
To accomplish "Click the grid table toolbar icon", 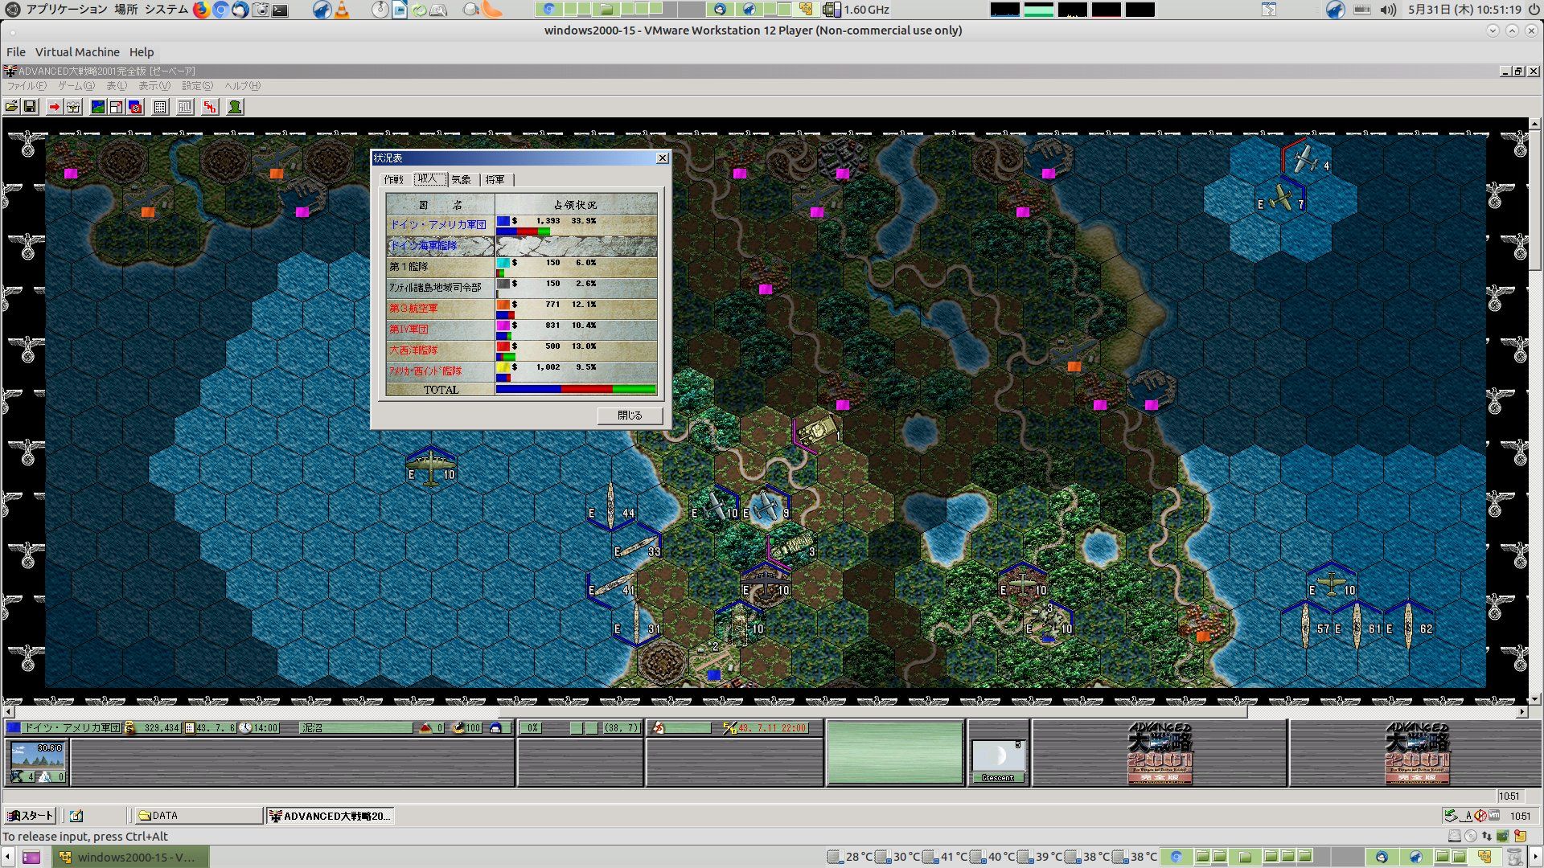I will coord(160,107).
